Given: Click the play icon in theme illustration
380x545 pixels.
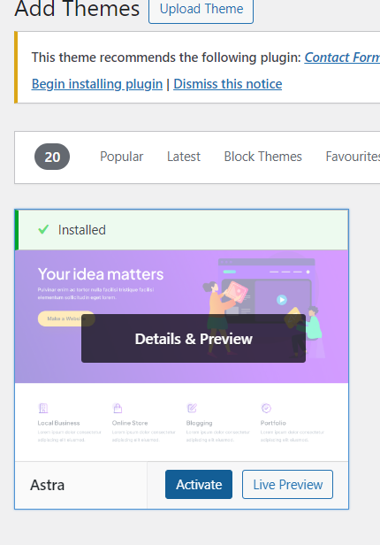Looking at the screenshot, I should click(x=282, y=300).
